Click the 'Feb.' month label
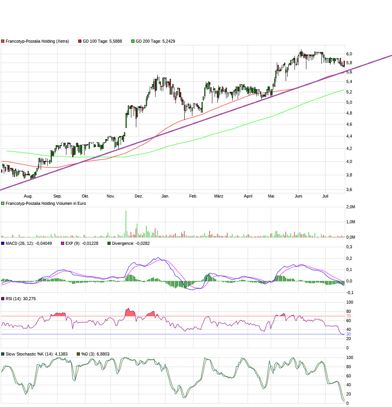Viewport: 392px width, 407px height. click(193, 196)
